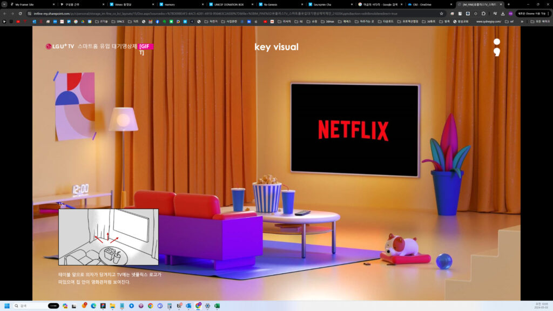Close the memory tab
The image size is (553, 311).
coord(203,4)
